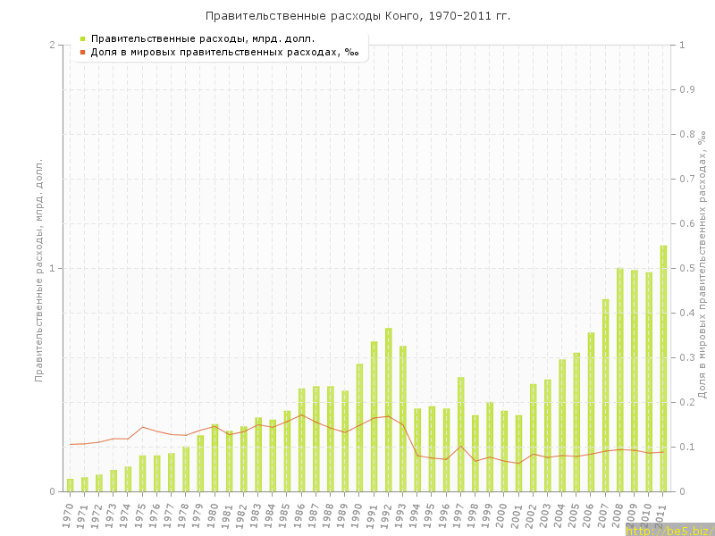Click the right axis value '0.9'
Screen dimensions: 715x536
[x=688, y=89]
